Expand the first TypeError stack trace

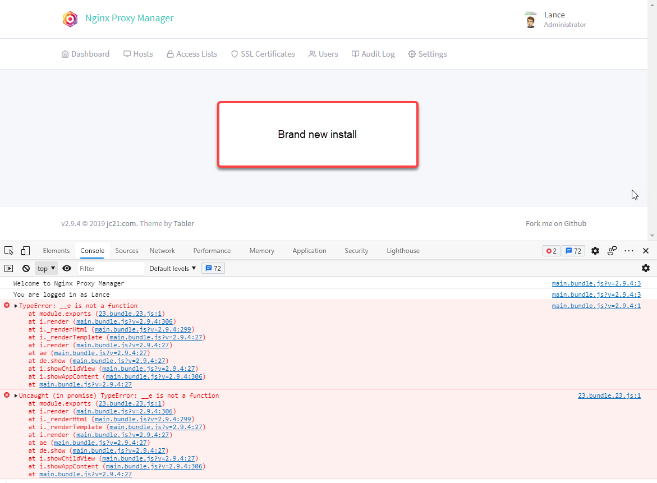[16, 306]
